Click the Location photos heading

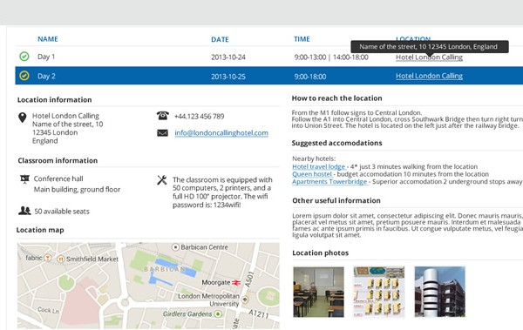[x=320, y=253]
